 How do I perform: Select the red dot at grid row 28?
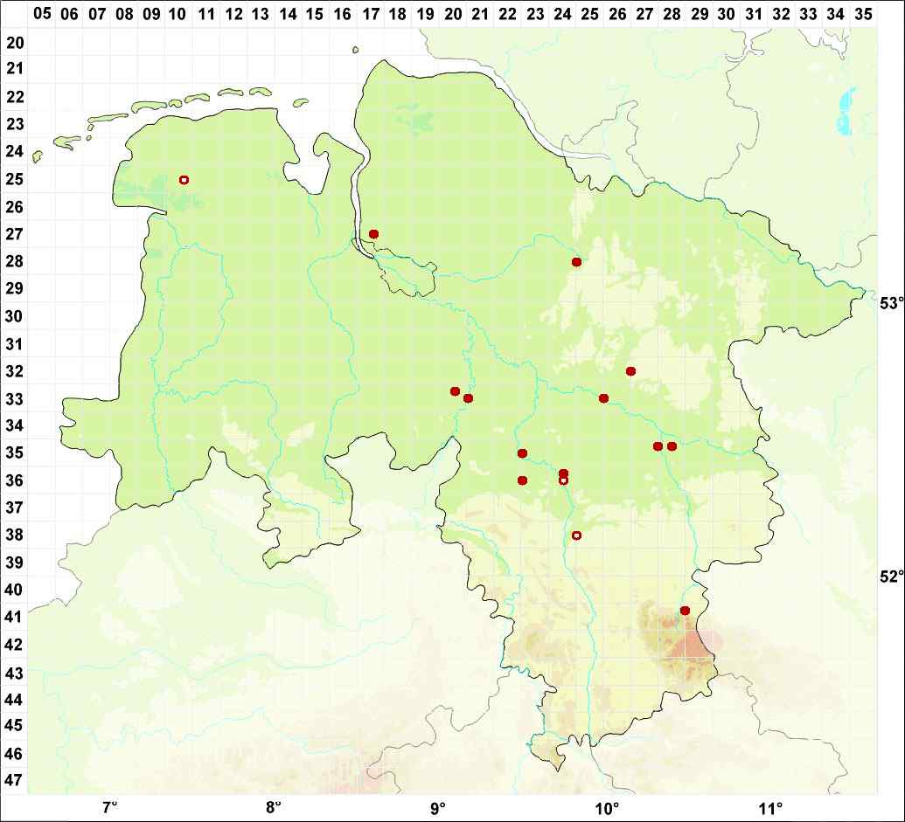[x=576, y=262]
